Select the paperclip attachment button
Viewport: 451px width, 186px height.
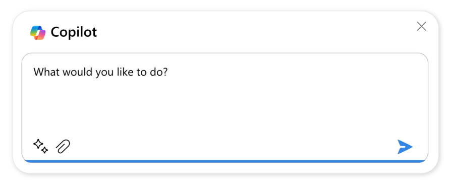click(63, 146)
